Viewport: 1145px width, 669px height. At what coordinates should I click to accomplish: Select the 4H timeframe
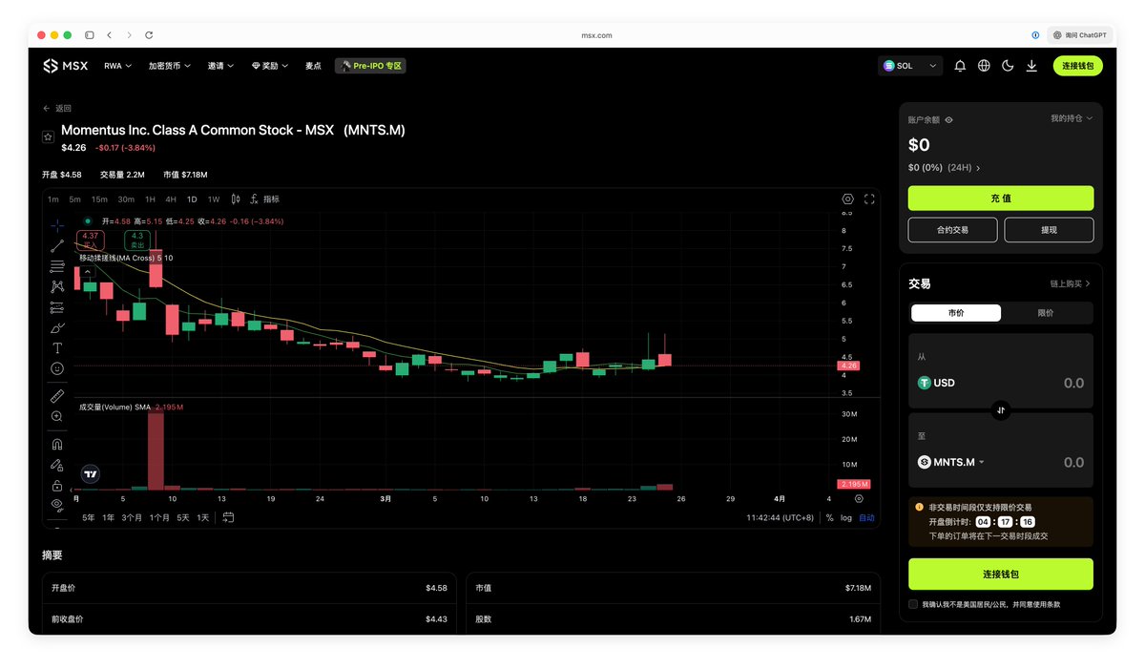pyautogui.click(x=171, y=199)
